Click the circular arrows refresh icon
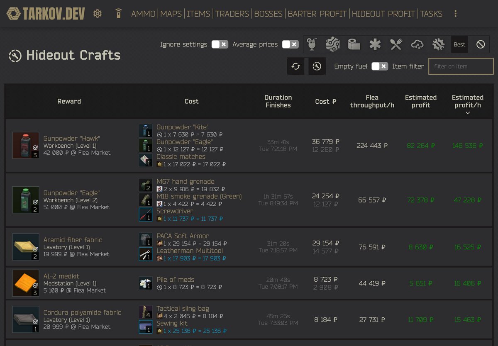 296,66
